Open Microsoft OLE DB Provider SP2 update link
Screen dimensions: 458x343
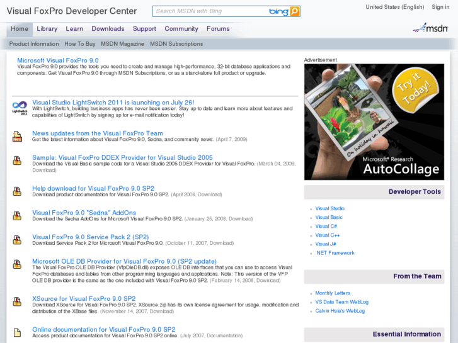click(125, 261)
